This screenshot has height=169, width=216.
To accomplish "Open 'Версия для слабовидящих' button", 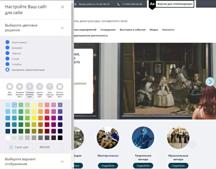I will point(175,4).
